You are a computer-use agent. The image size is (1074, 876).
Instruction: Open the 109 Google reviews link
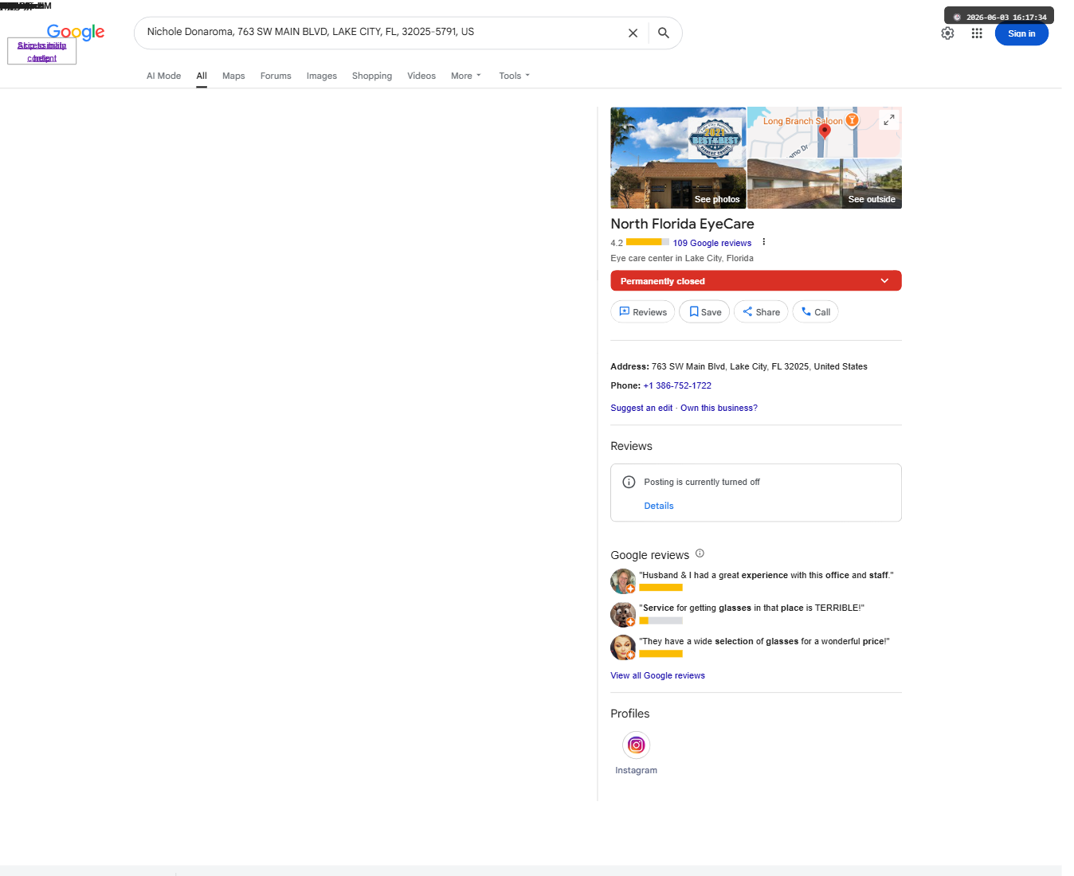click(x=712, y=243)
